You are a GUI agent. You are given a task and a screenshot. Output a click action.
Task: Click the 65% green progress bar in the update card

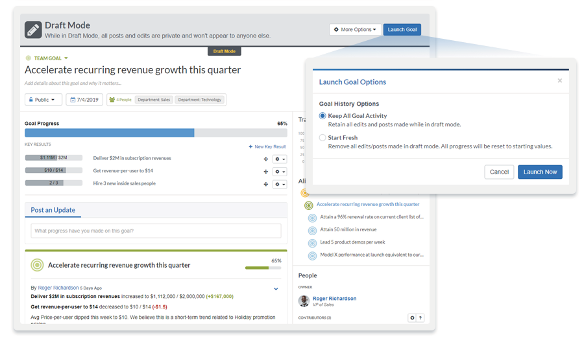click(263, 268)
